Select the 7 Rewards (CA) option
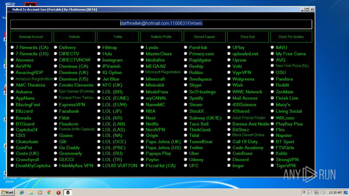Viewport: 349px width, 196px height. point(12,47)
